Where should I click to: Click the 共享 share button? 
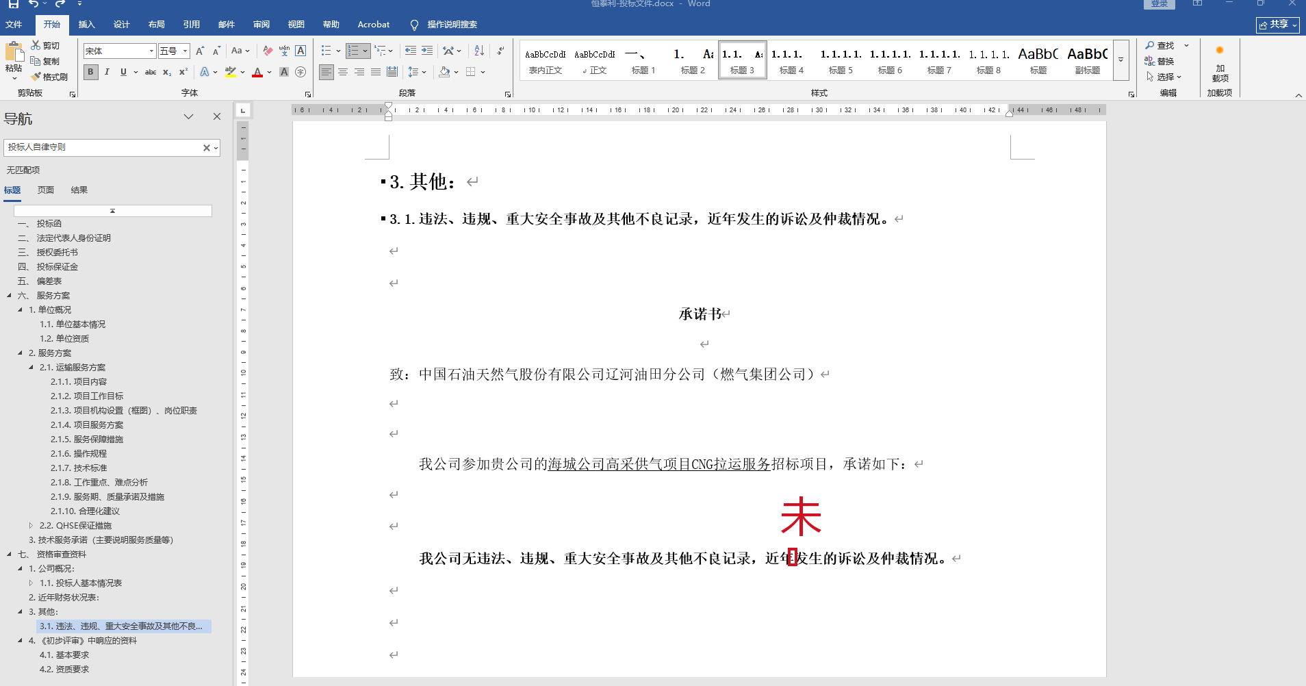(x=1278, y=25)
